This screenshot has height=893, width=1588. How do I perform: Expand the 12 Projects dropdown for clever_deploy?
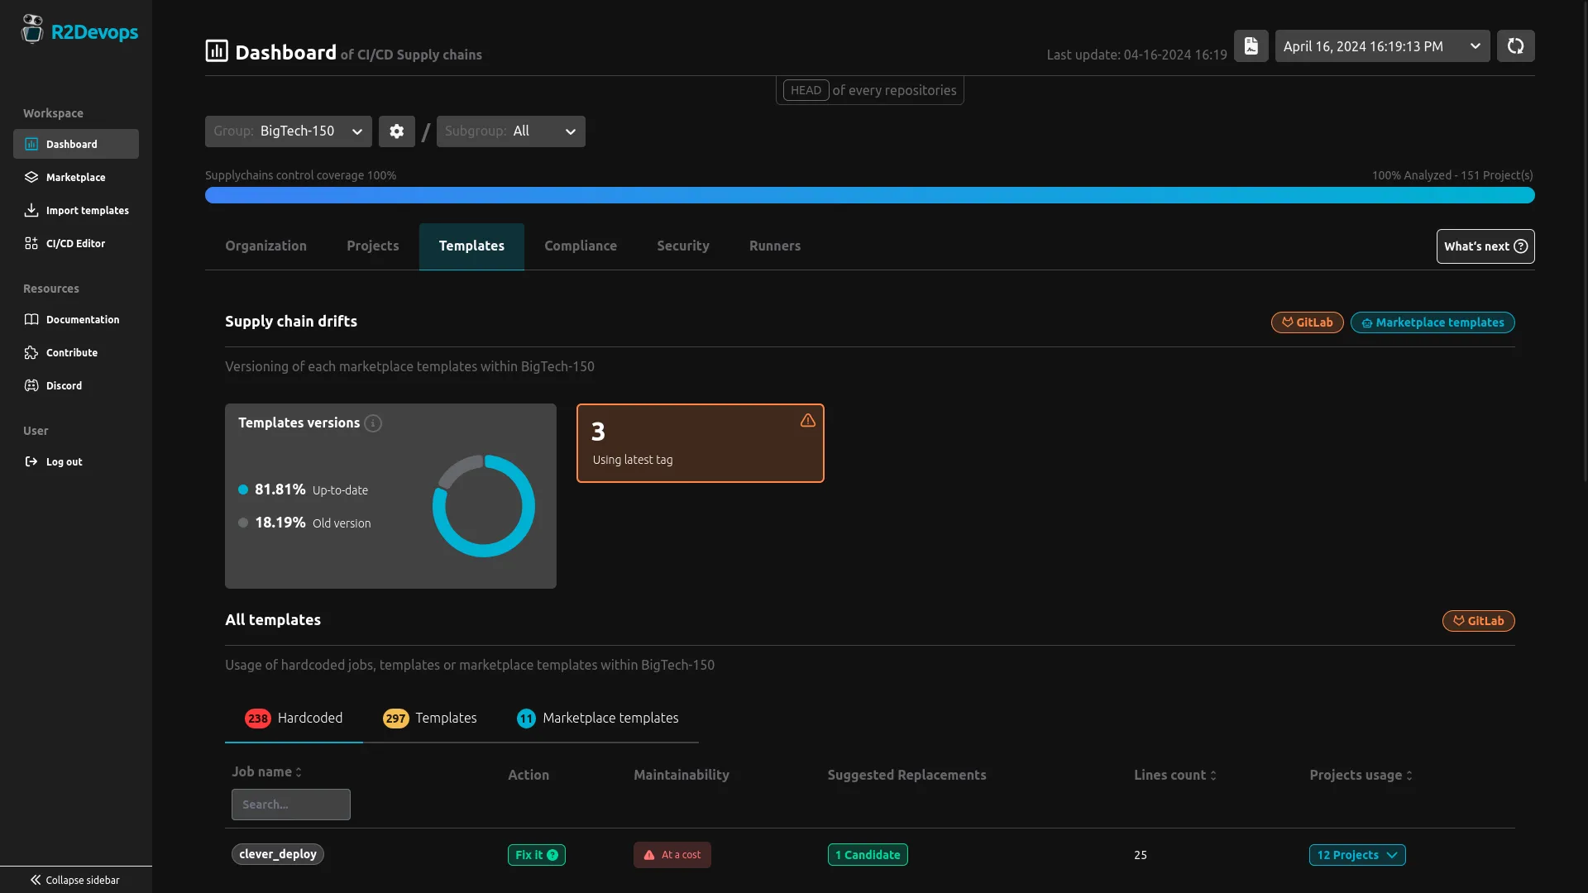[1356, 855]
